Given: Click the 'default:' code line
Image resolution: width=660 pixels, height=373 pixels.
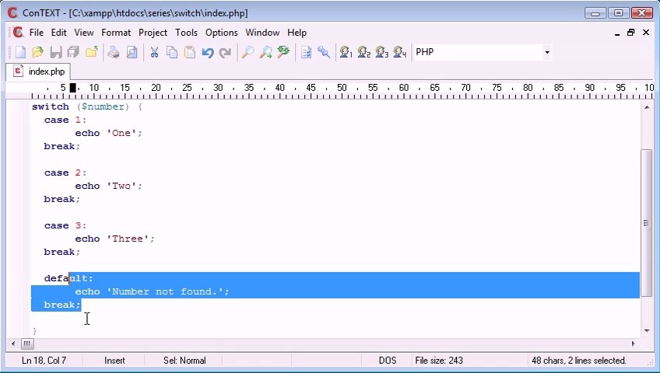Looking at the screenshot, I should click(68, 278).
